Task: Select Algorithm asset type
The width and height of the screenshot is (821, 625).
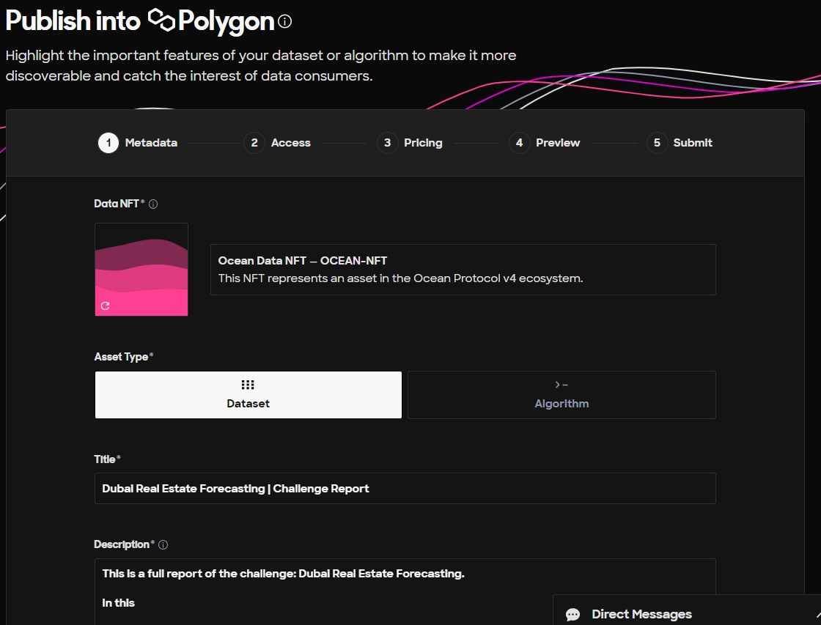Action: [x=562, y=395]
